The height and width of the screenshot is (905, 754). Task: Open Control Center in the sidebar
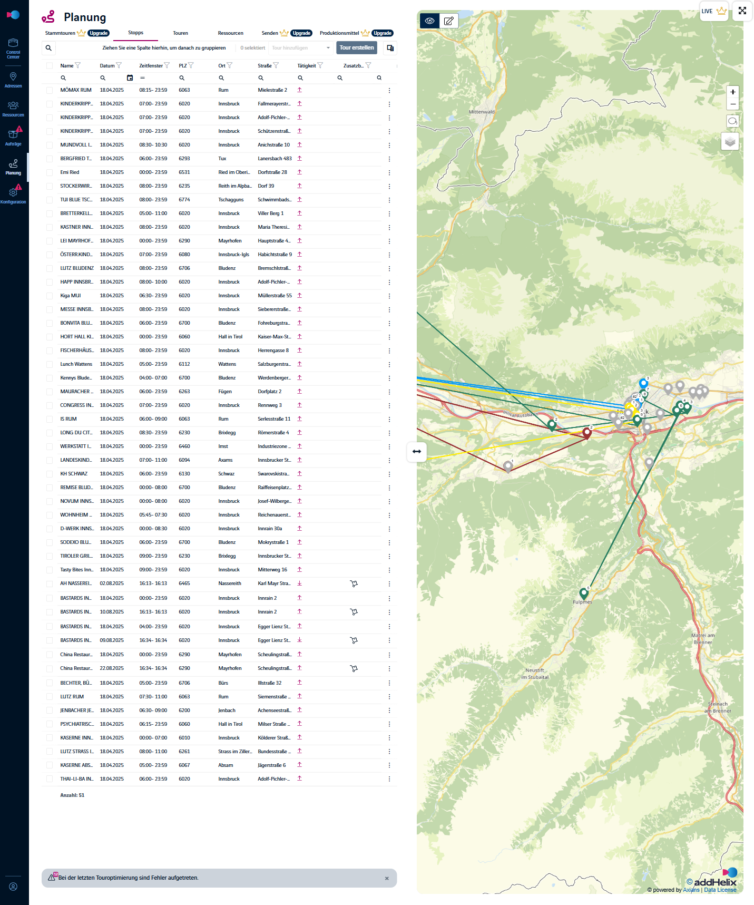tap(13, 48)
